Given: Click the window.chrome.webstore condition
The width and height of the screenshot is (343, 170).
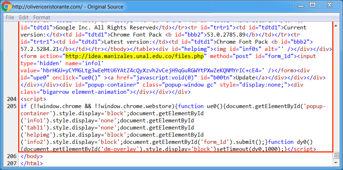Looking at the screenshot, I should tap(134, 106).
